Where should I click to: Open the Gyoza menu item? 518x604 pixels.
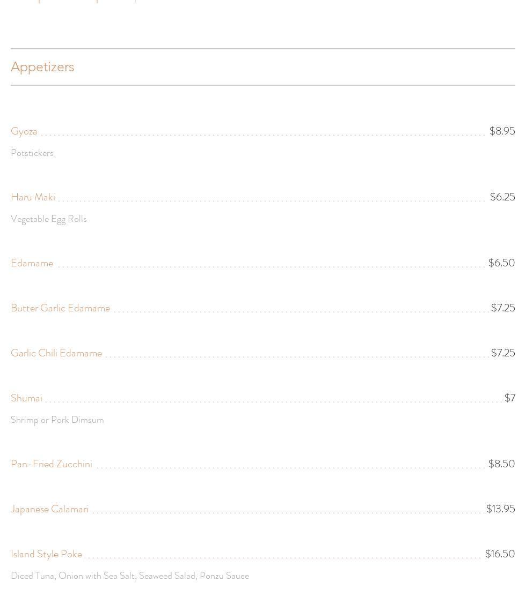coord(24,131)
